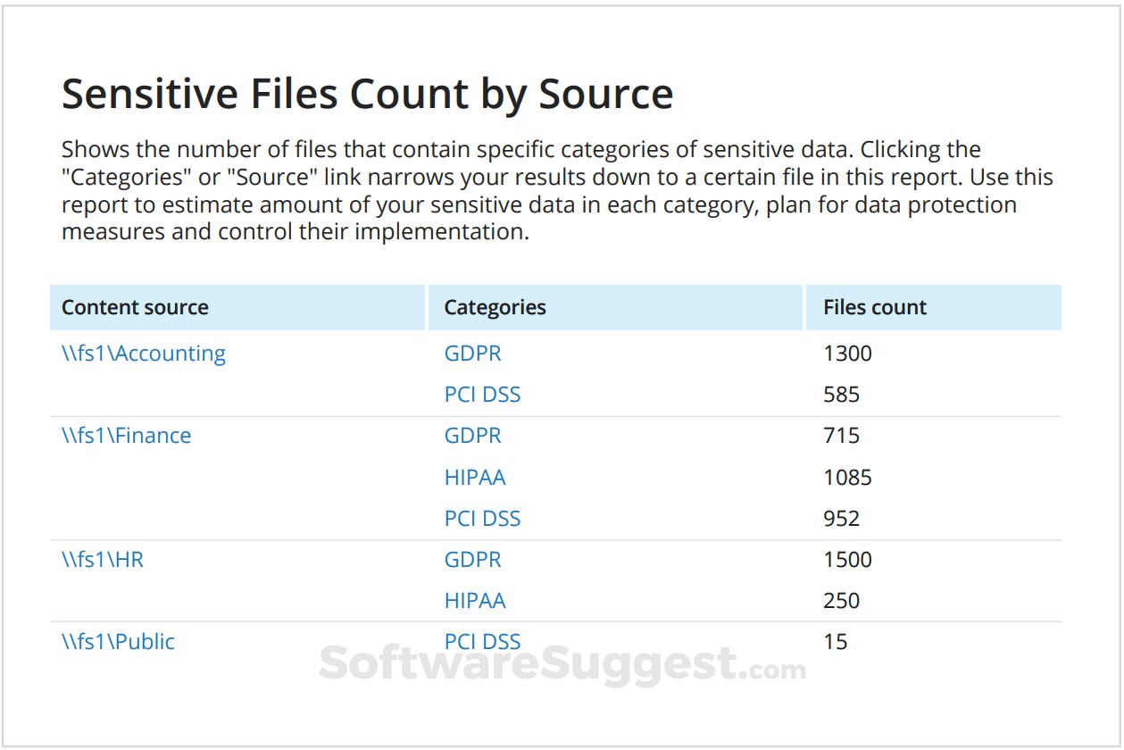
Task: Click the Files count column header
Action: (875, 308)
